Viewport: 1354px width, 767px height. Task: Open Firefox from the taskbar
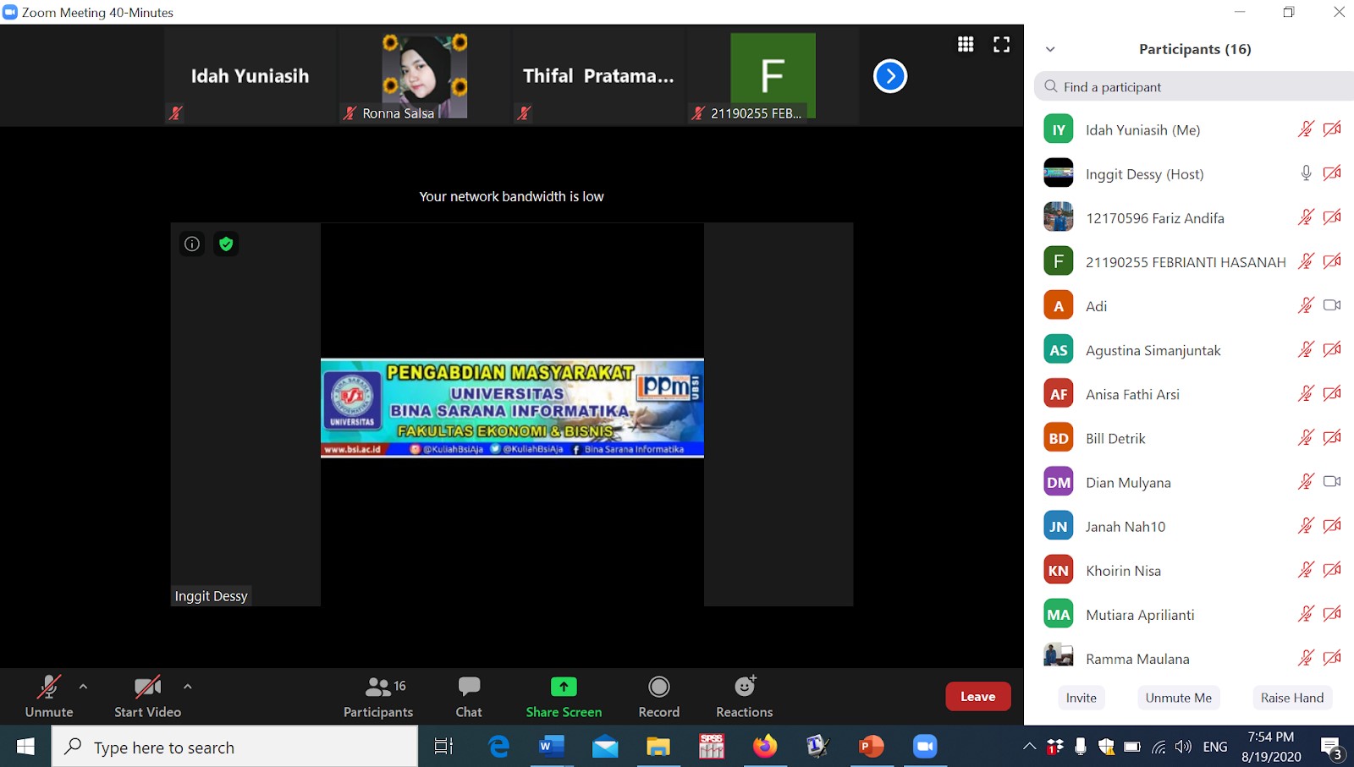[x=765, y=747]
